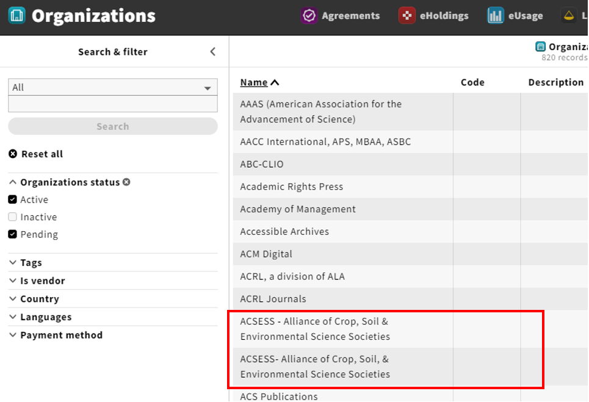Focus the search text input field
This screenshot has width=589, height=402.
tap(113, 104)
